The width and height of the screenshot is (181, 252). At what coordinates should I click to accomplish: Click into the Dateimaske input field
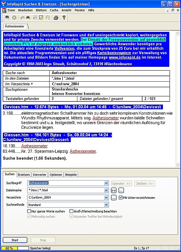pos(66,190)
